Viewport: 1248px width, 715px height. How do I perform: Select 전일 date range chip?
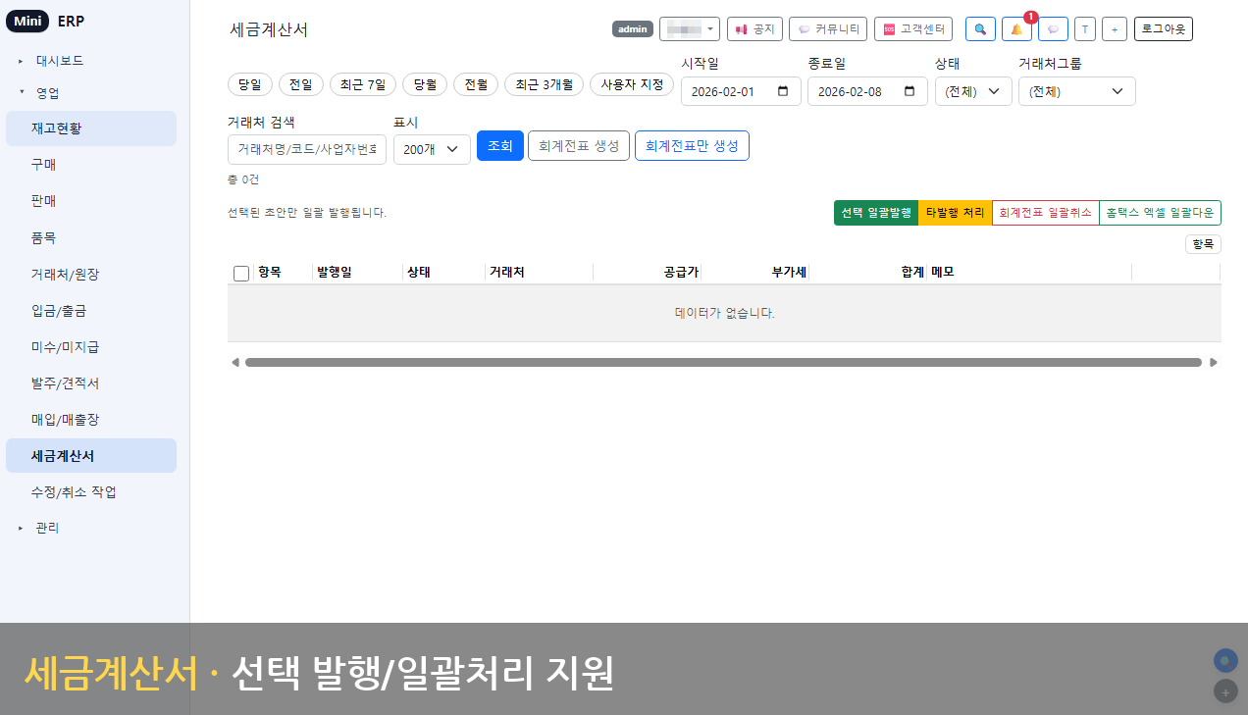[301, 84]
